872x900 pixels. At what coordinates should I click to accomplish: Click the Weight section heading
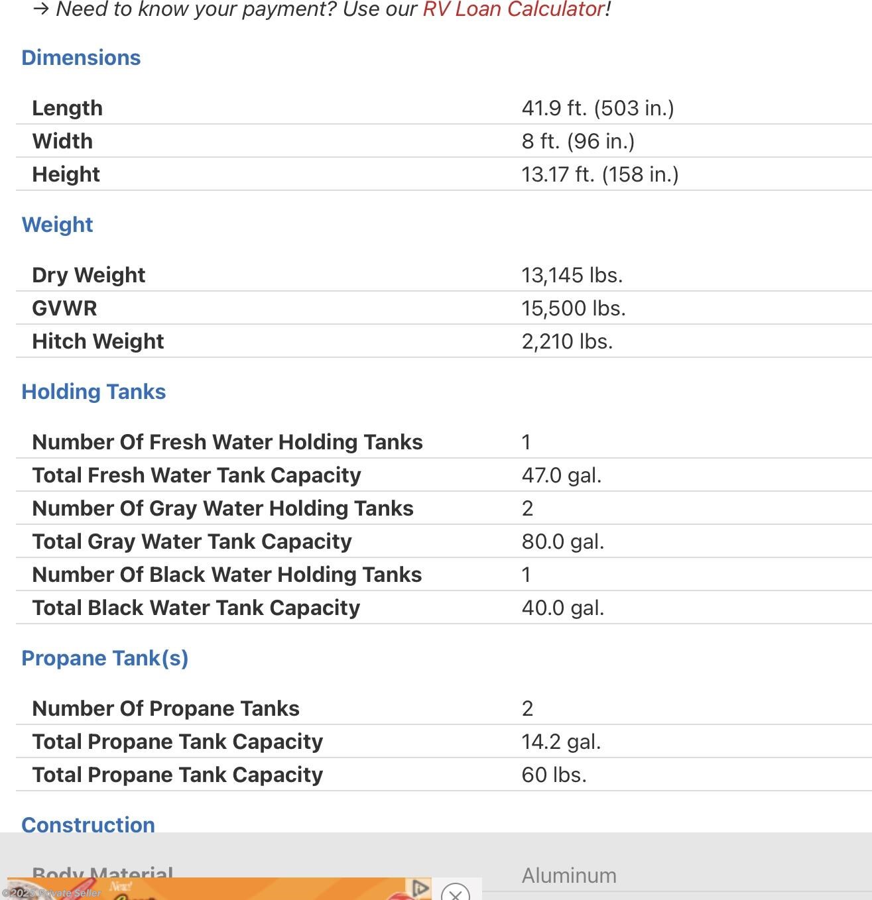(57, 225)
